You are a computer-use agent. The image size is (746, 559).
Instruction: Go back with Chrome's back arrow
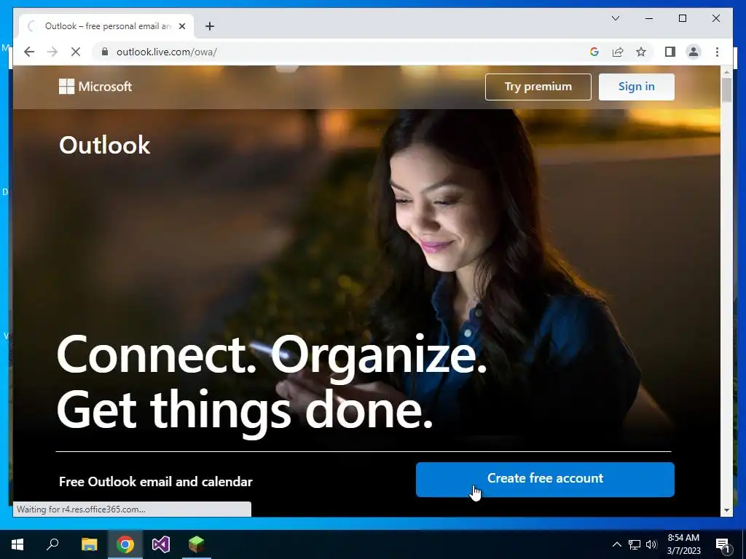pyautogui.click(x=29, y=52)
